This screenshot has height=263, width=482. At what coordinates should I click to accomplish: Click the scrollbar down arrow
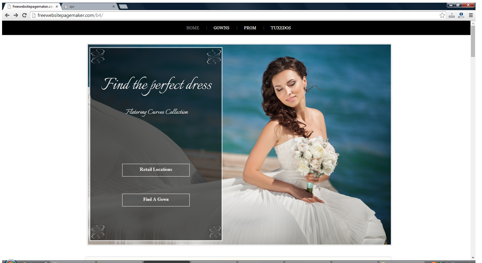tap(473, 258)
